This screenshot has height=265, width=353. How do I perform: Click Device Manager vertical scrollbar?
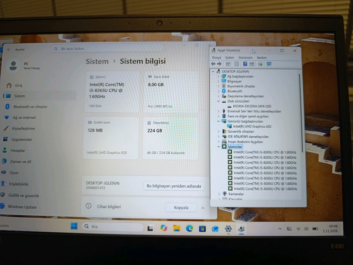pyautogui.click(x=300, y=113)
